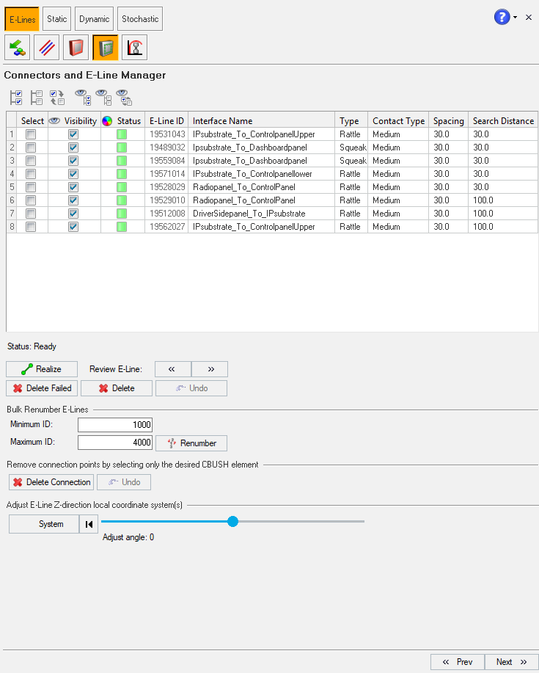The width and height of the screenshot is (539, 673).
Task: Tick Select checkbox for E-Line 19531043
Action: 31,134
